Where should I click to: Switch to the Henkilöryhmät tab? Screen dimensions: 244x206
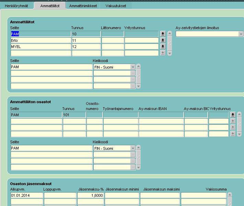pyautogui.click(x=16, y=6)
